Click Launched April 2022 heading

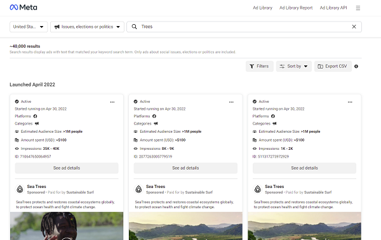tap(32, 84)
